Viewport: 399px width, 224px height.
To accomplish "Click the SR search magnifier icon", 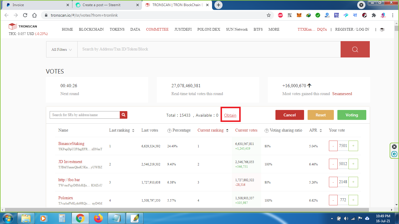I will pyautogui.click(x=124, y=115).
